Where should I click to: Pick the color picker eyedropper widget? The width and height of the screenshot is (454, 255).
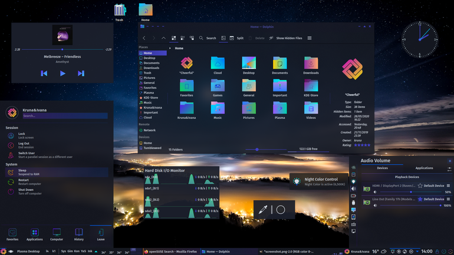click(263, 210)
